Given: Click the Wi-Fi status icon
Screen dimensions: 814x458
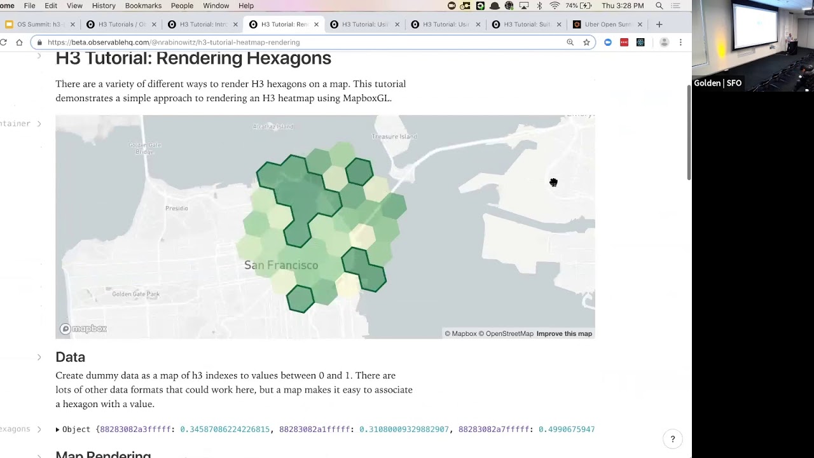Looking at the screenshot, I should click(x=555, y=6).
